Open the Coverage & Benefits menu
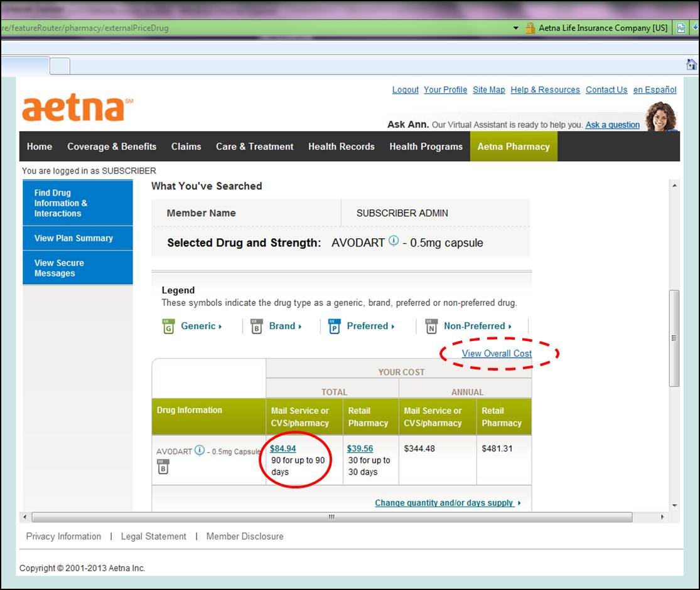Image resolution: width=700 pixels, height=590 pixels. click(112, 146)
